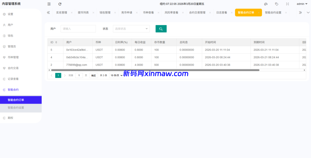The image size is (311, 158).
Task: Switch to the 日志查看 tab
Action: [x=221, y=12]
